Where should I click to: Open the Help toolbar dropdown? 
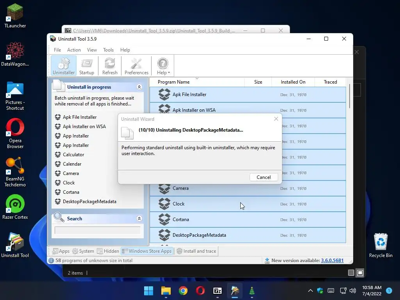pyautogui.click(x=163, y=66)
